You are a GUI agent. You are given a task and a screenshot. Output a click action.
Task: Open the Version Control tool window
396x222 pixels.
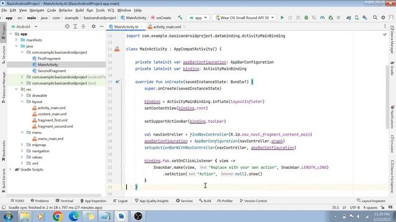tap(253, 201)
